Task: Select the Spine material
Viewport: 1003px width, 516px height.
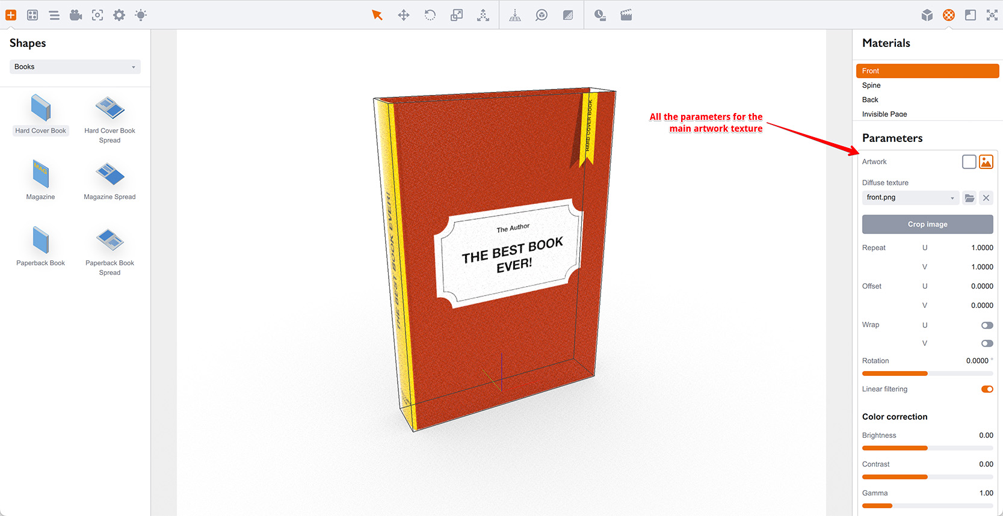Action: [871, 85]
